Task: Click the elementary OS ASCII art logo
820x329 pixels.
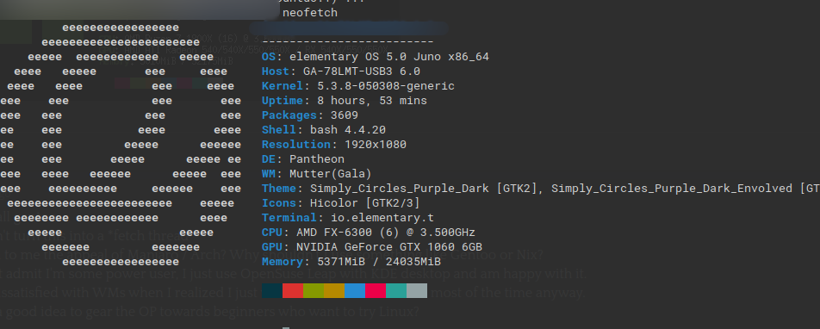Action: 121,145
